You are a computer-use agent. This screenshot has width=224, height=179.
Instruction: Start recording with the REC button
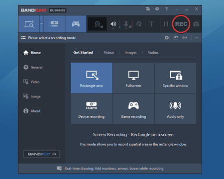click(181, 24)
